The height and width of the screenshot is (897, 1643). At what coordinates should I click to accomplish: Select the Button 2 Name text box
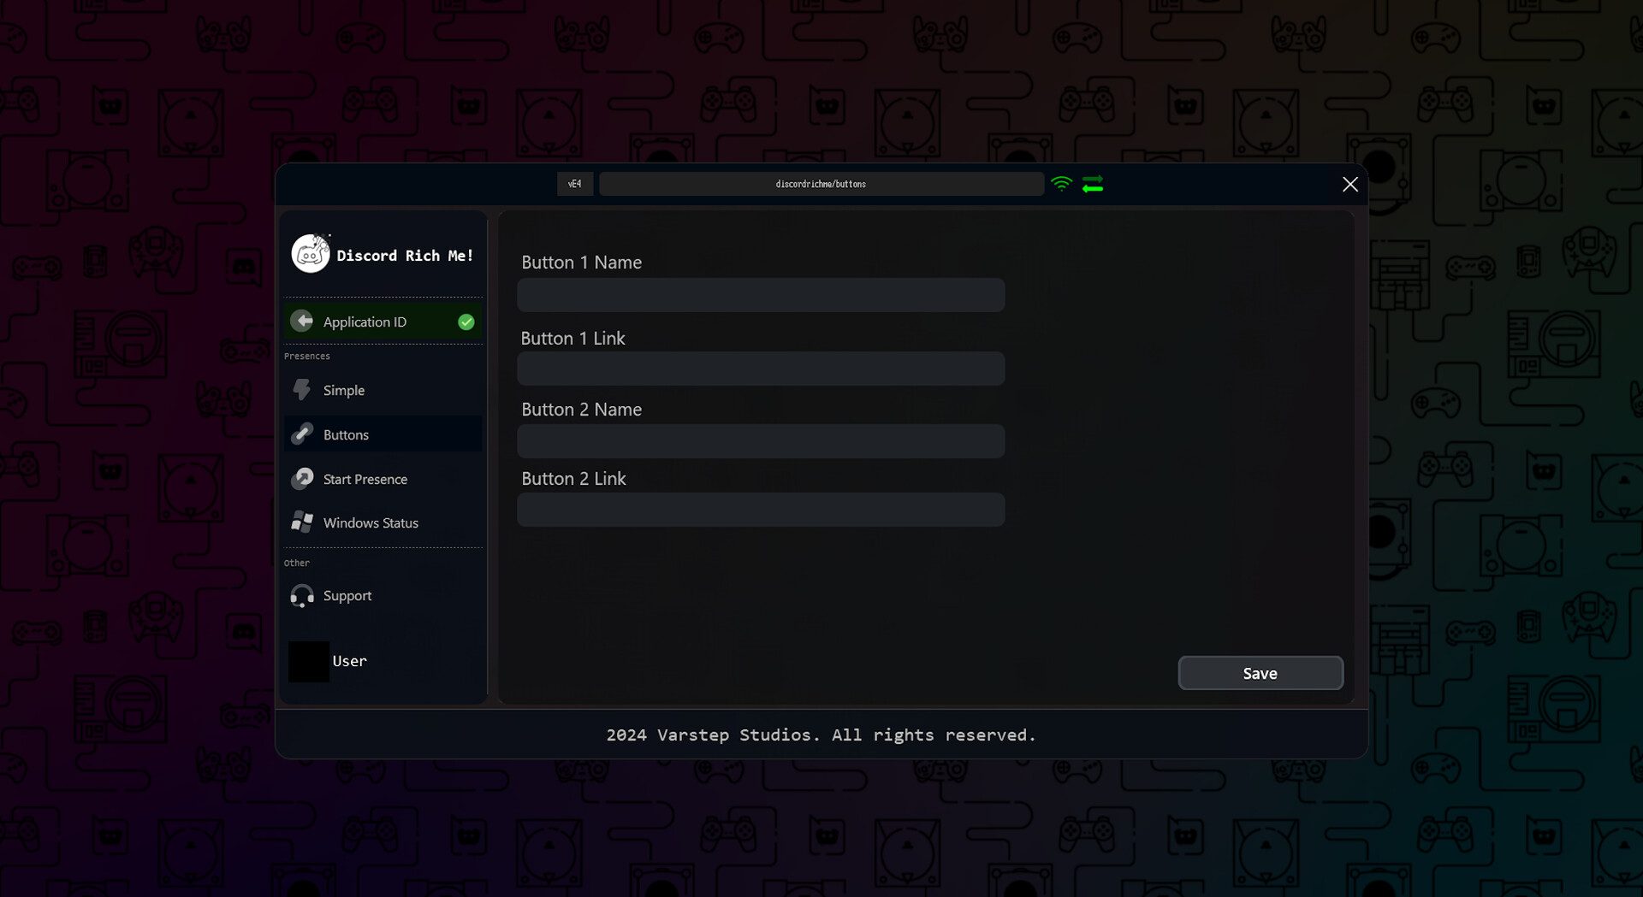[x=761, y=441]
